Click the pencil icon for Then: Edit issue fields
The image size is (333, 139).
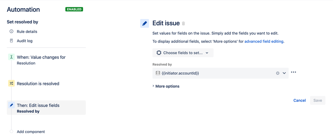[x=11, y=105]
